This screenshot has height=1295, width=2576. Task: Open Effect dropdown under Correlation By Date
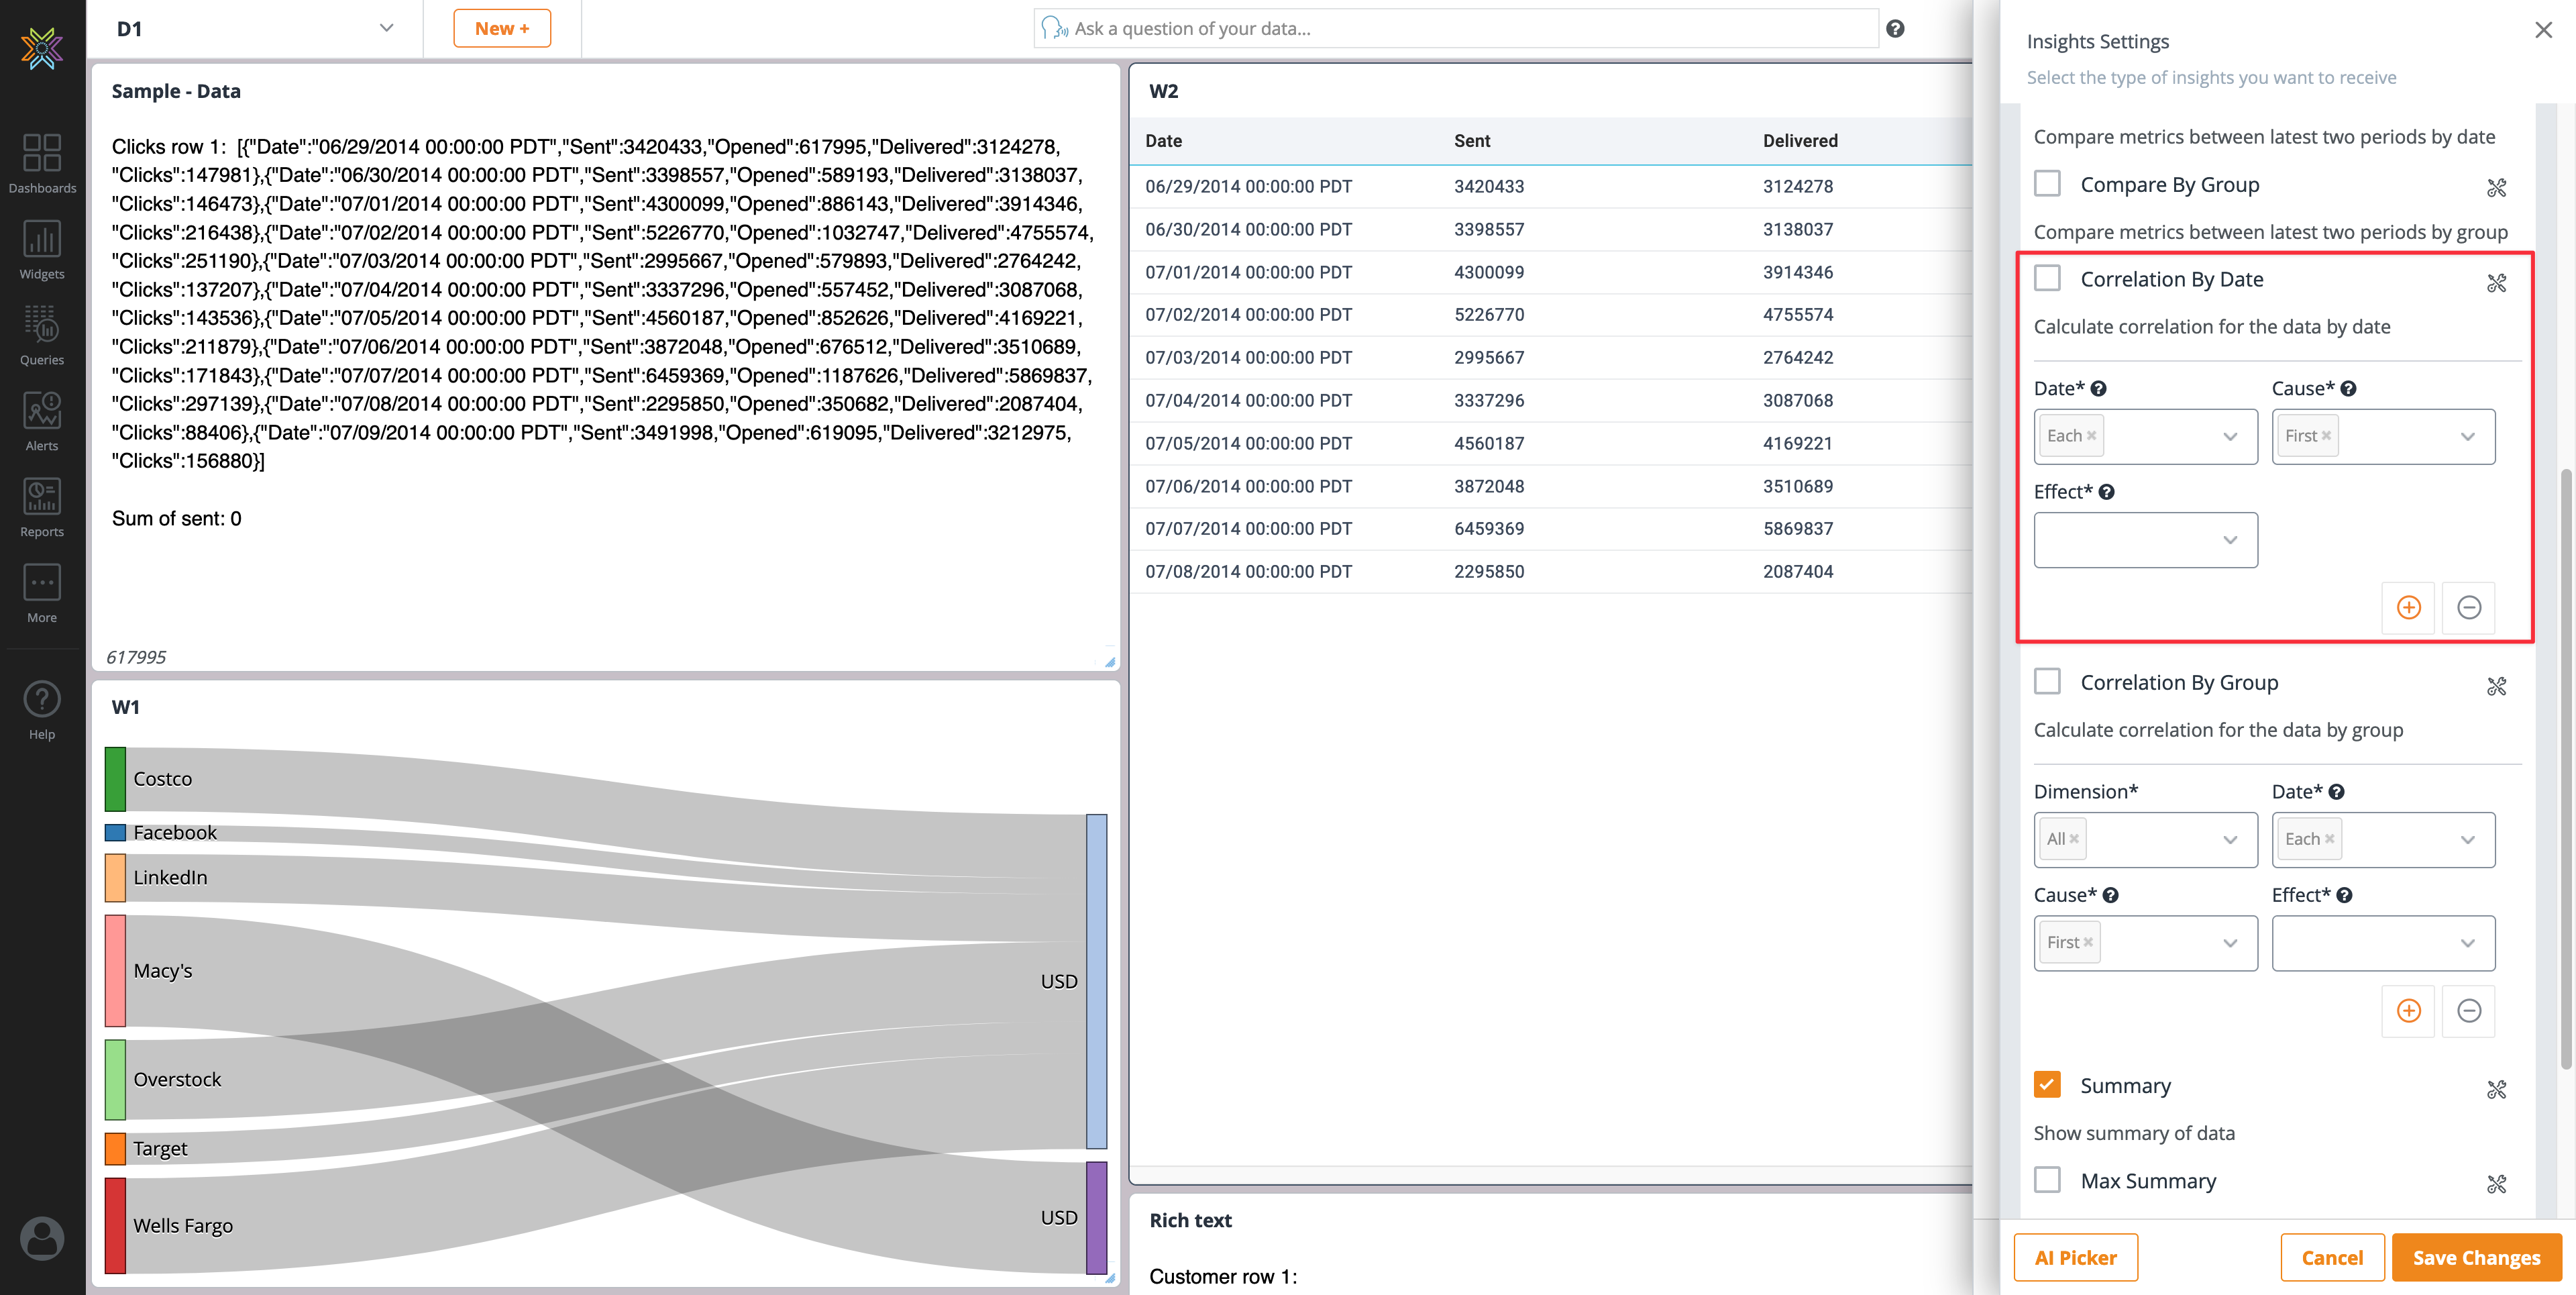(2145, 540)
